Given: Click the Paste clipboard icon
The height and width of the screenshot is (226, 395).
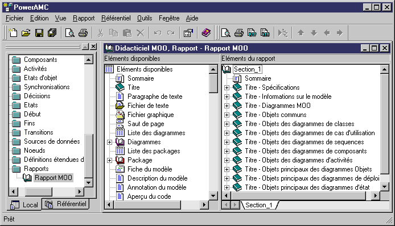Looking at the screenshot, I should (127, 33).
